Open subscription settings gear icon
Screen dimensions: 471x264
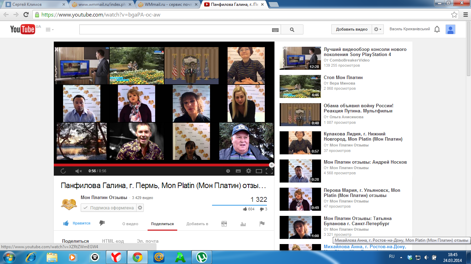pyautogui.click(x=140, y=208)
